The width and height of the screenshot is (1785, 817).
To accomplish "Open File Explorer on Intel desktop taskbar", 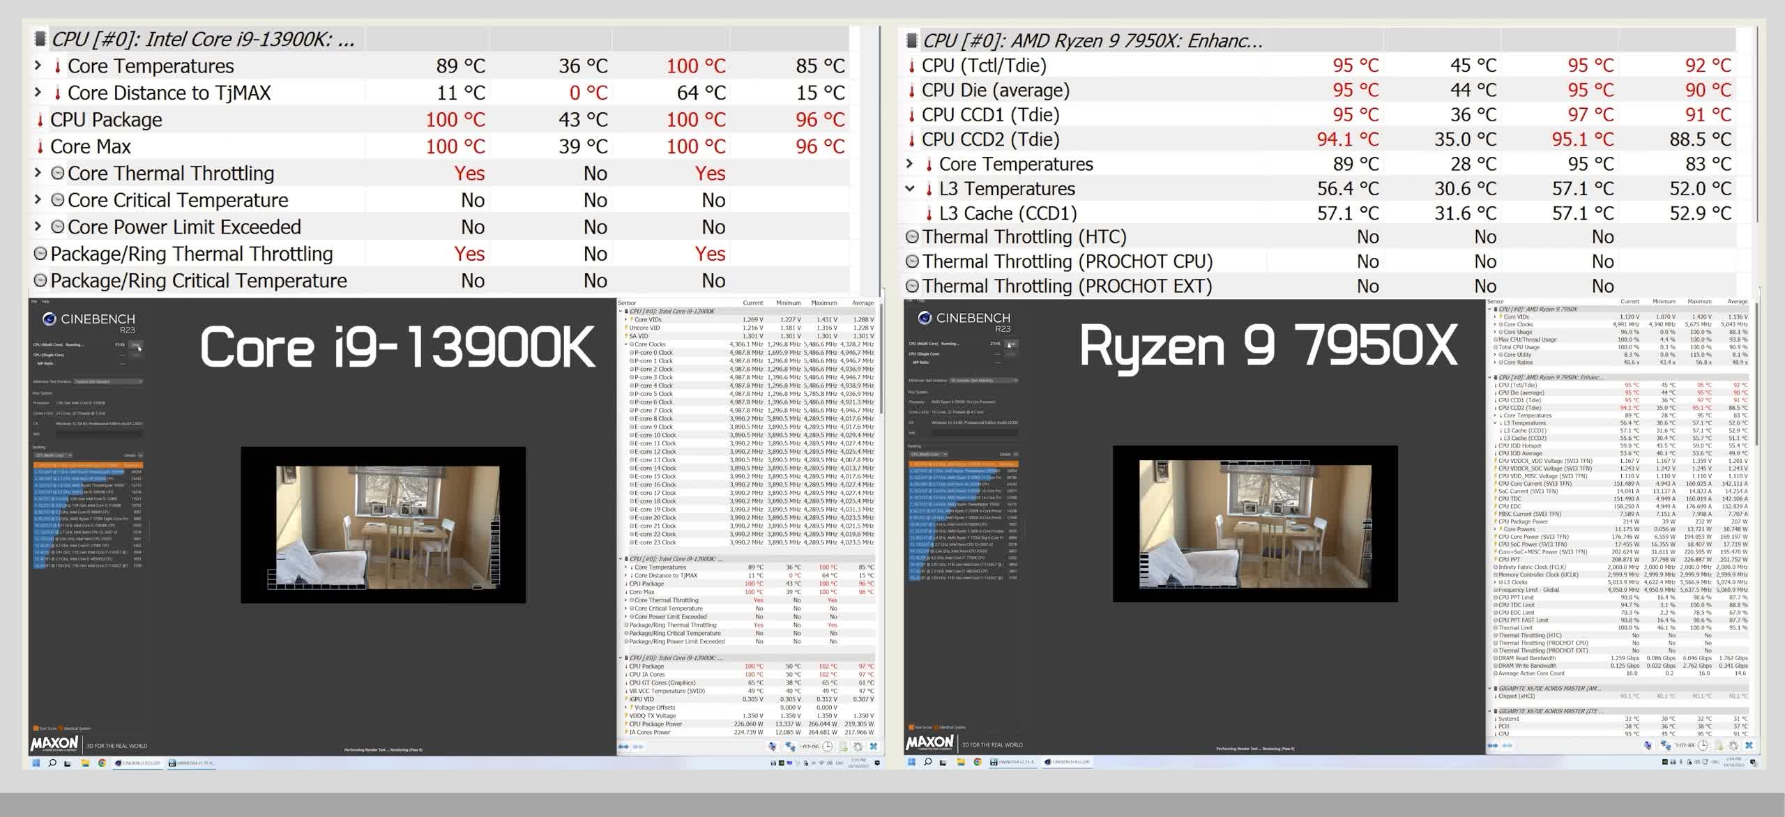I will [85, 763].
